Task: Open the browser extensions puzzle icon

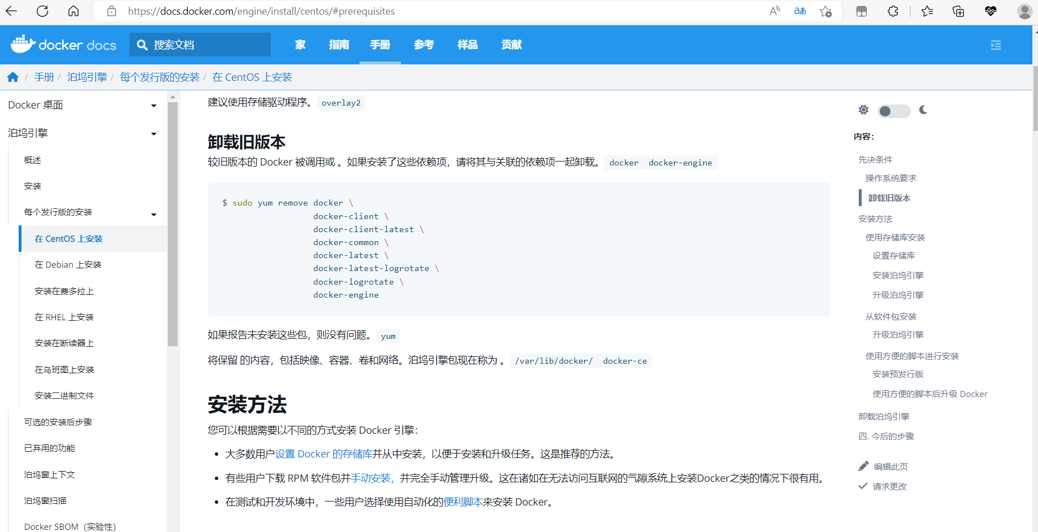Action: click(x=893, y=11)
